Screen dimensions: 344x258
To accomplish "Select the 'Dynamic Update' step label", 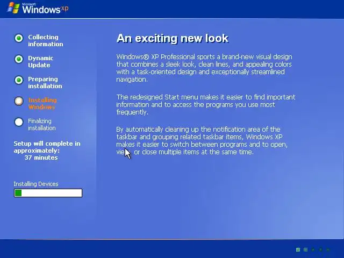I will pos(41,61).
